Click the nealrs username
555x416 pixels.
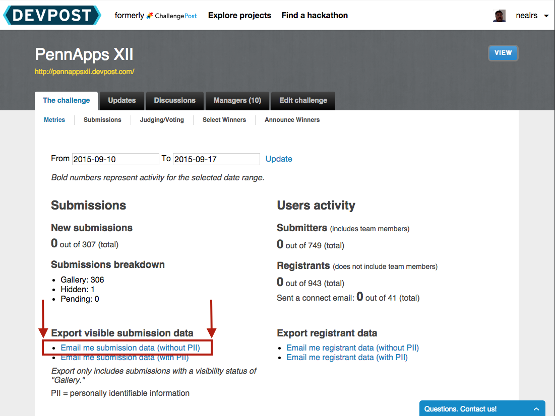click(x=526, y=16)
